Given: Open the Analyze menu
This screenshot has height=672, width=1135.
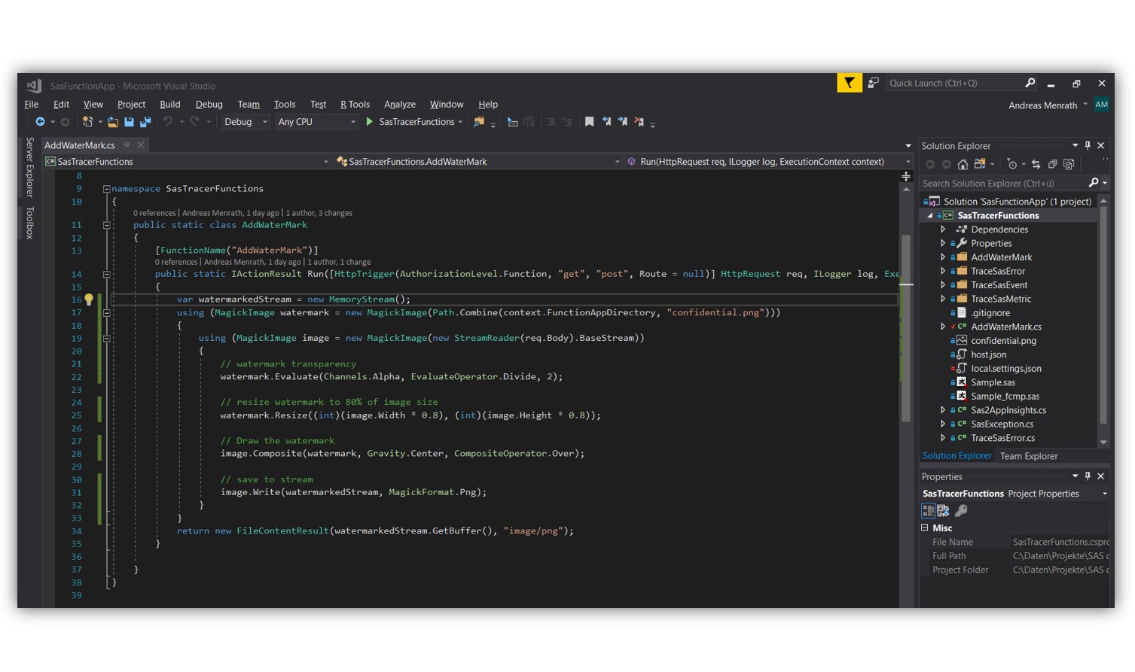Looking at the screenshot, I should click(400, 105).
